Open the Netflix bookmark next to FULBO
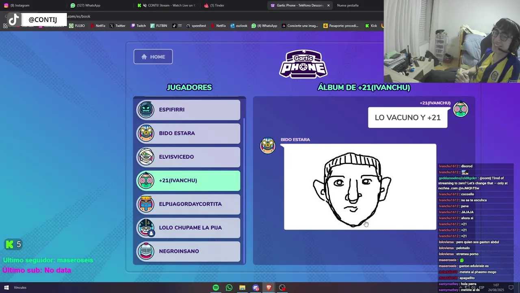The image size is (520, 293). [x=98, y=26]
